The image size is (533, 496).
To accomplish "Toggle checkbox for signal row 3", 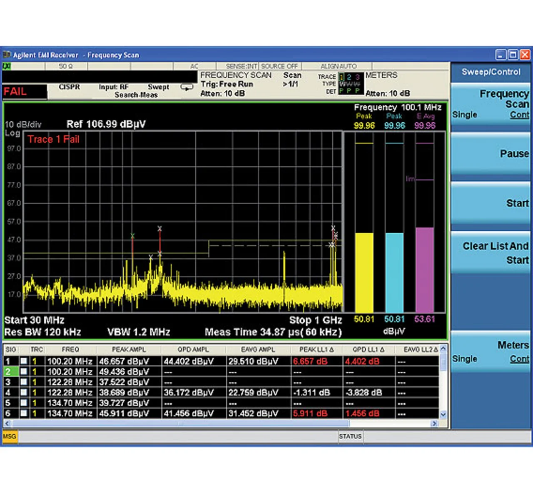I will [24, 382].
